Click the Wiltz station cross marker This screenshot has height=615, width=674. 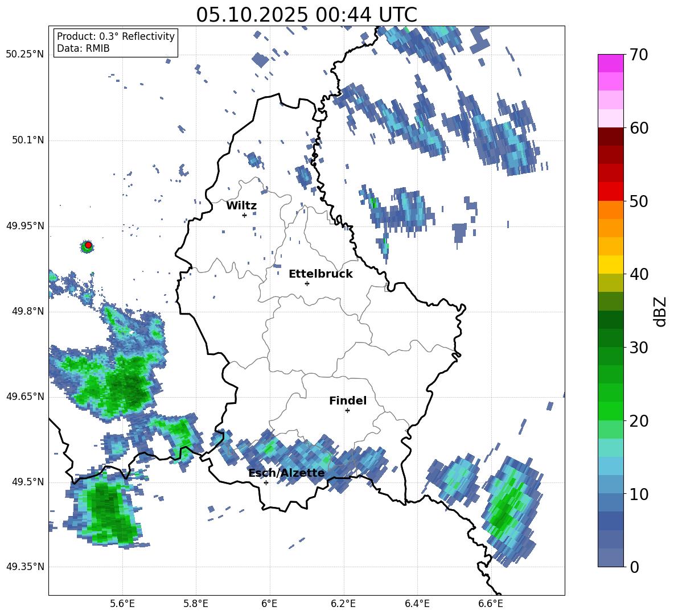(244, 215)
